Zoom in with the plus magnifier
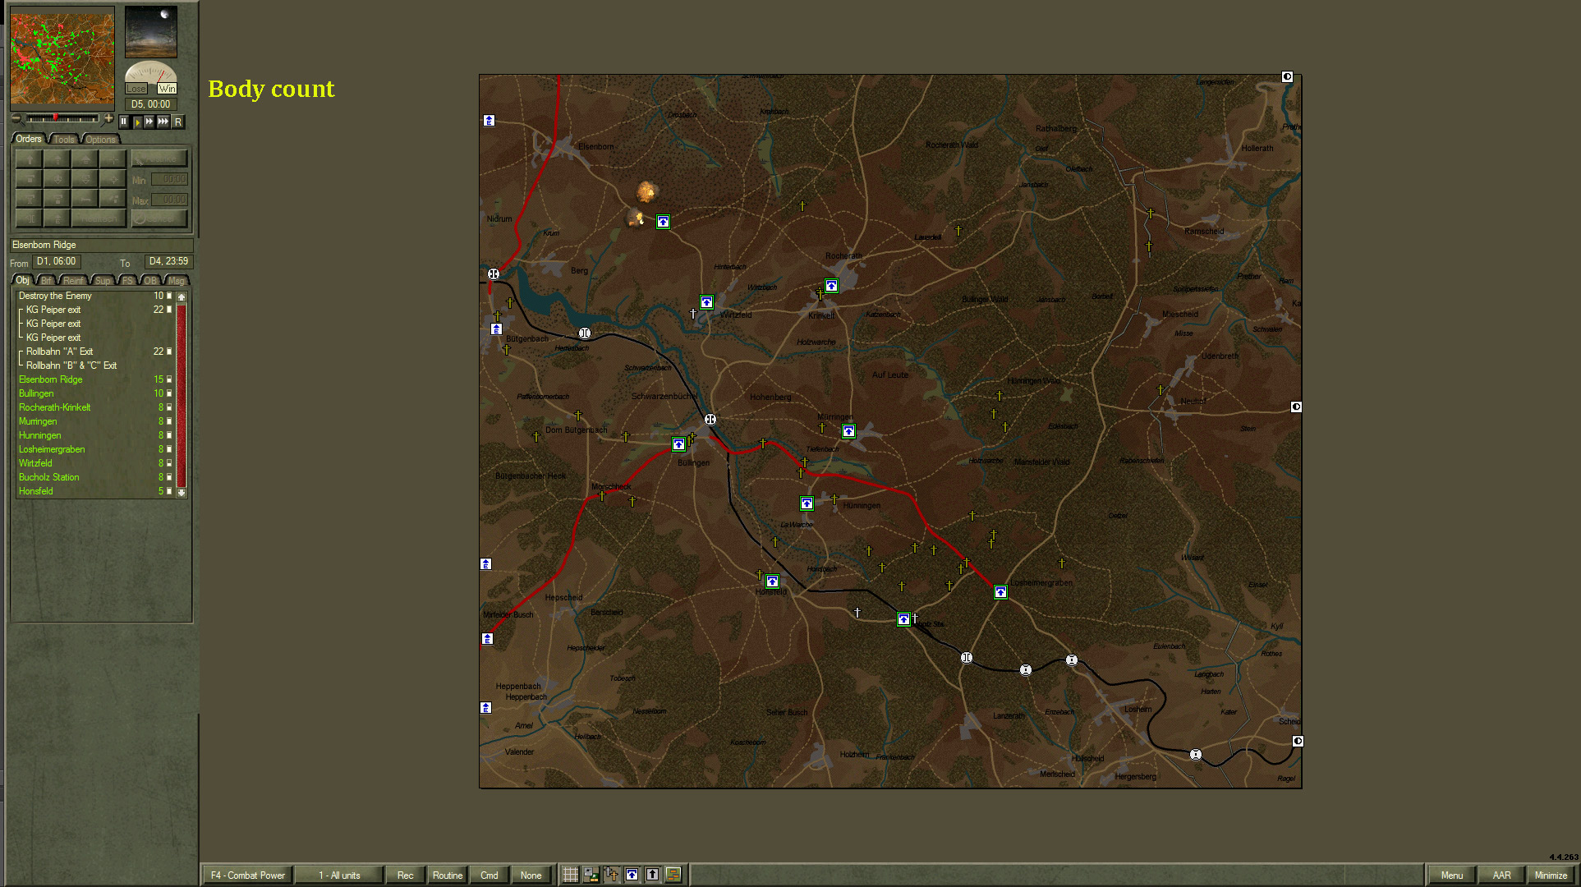1581x887 pixels. click(108, 119)
